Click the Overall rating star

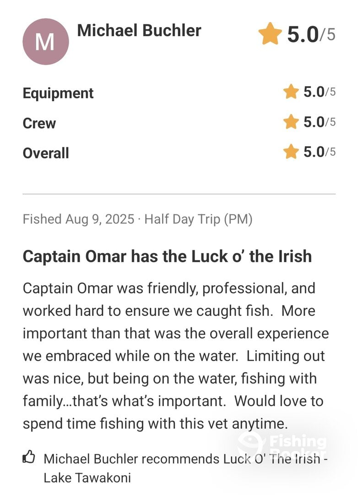coord(291,152)
